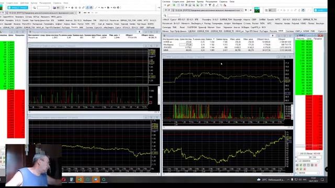Open Расширения menu in right window
This screenshot has height=188, width=335.
click(x=211, y=2)
